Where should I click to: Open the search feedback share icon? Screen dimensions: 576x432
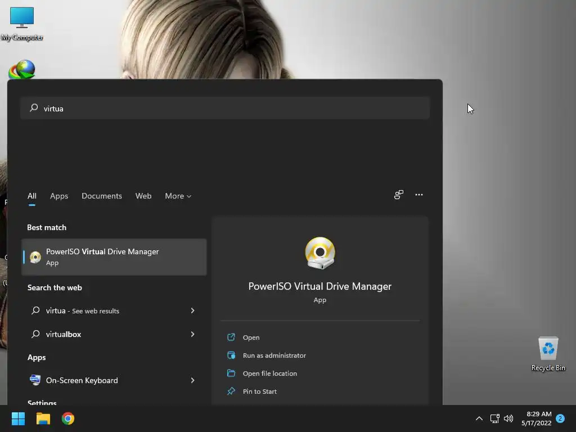click(399, 195)
